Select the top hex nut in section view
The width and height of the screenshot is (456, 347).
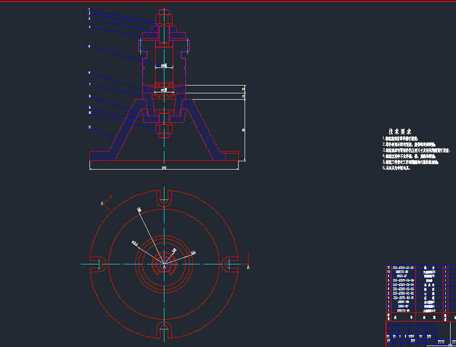tap(164, 19)
